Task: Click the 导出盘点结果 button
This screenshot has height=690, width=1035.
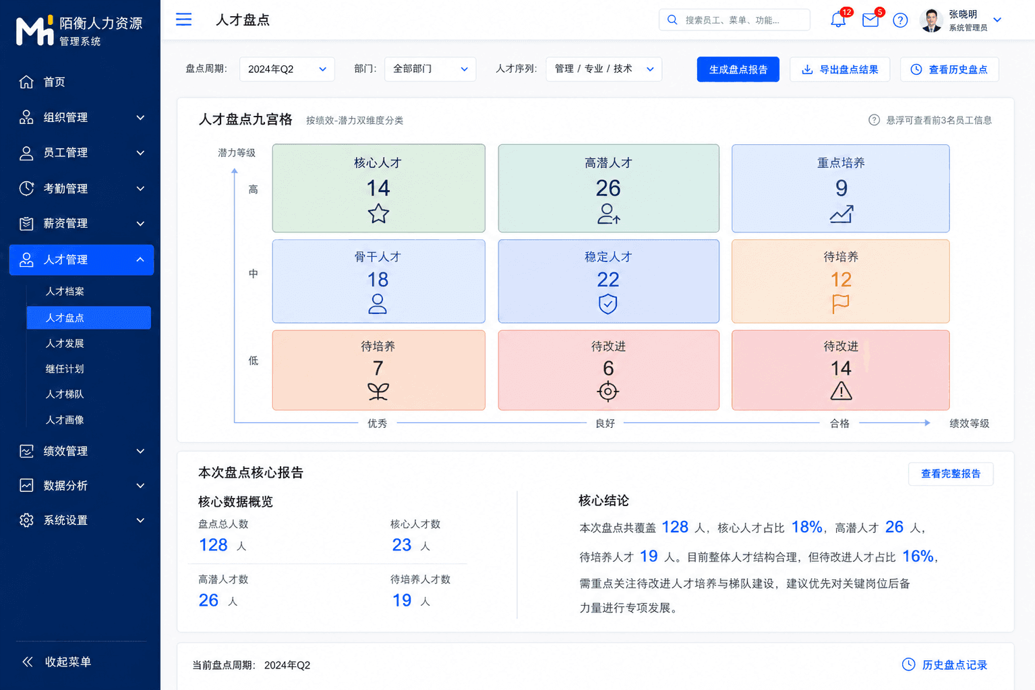Action: coord(839,69)
